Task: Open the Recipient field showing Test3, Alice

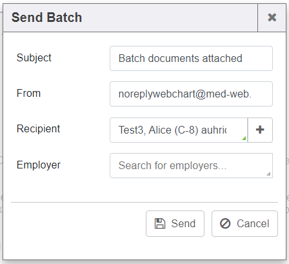Action: point(179,130)
